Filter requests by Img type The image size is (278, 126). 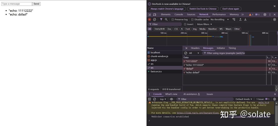coord(195,29)
